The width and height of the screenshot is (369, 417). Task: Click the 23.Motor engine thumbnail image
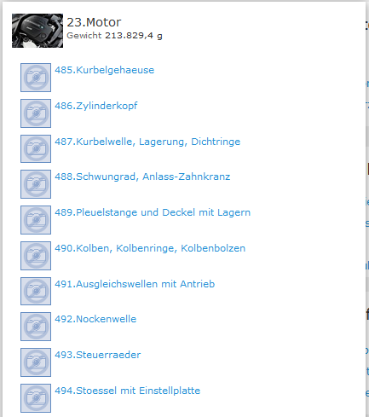click(x=37, y=31)
